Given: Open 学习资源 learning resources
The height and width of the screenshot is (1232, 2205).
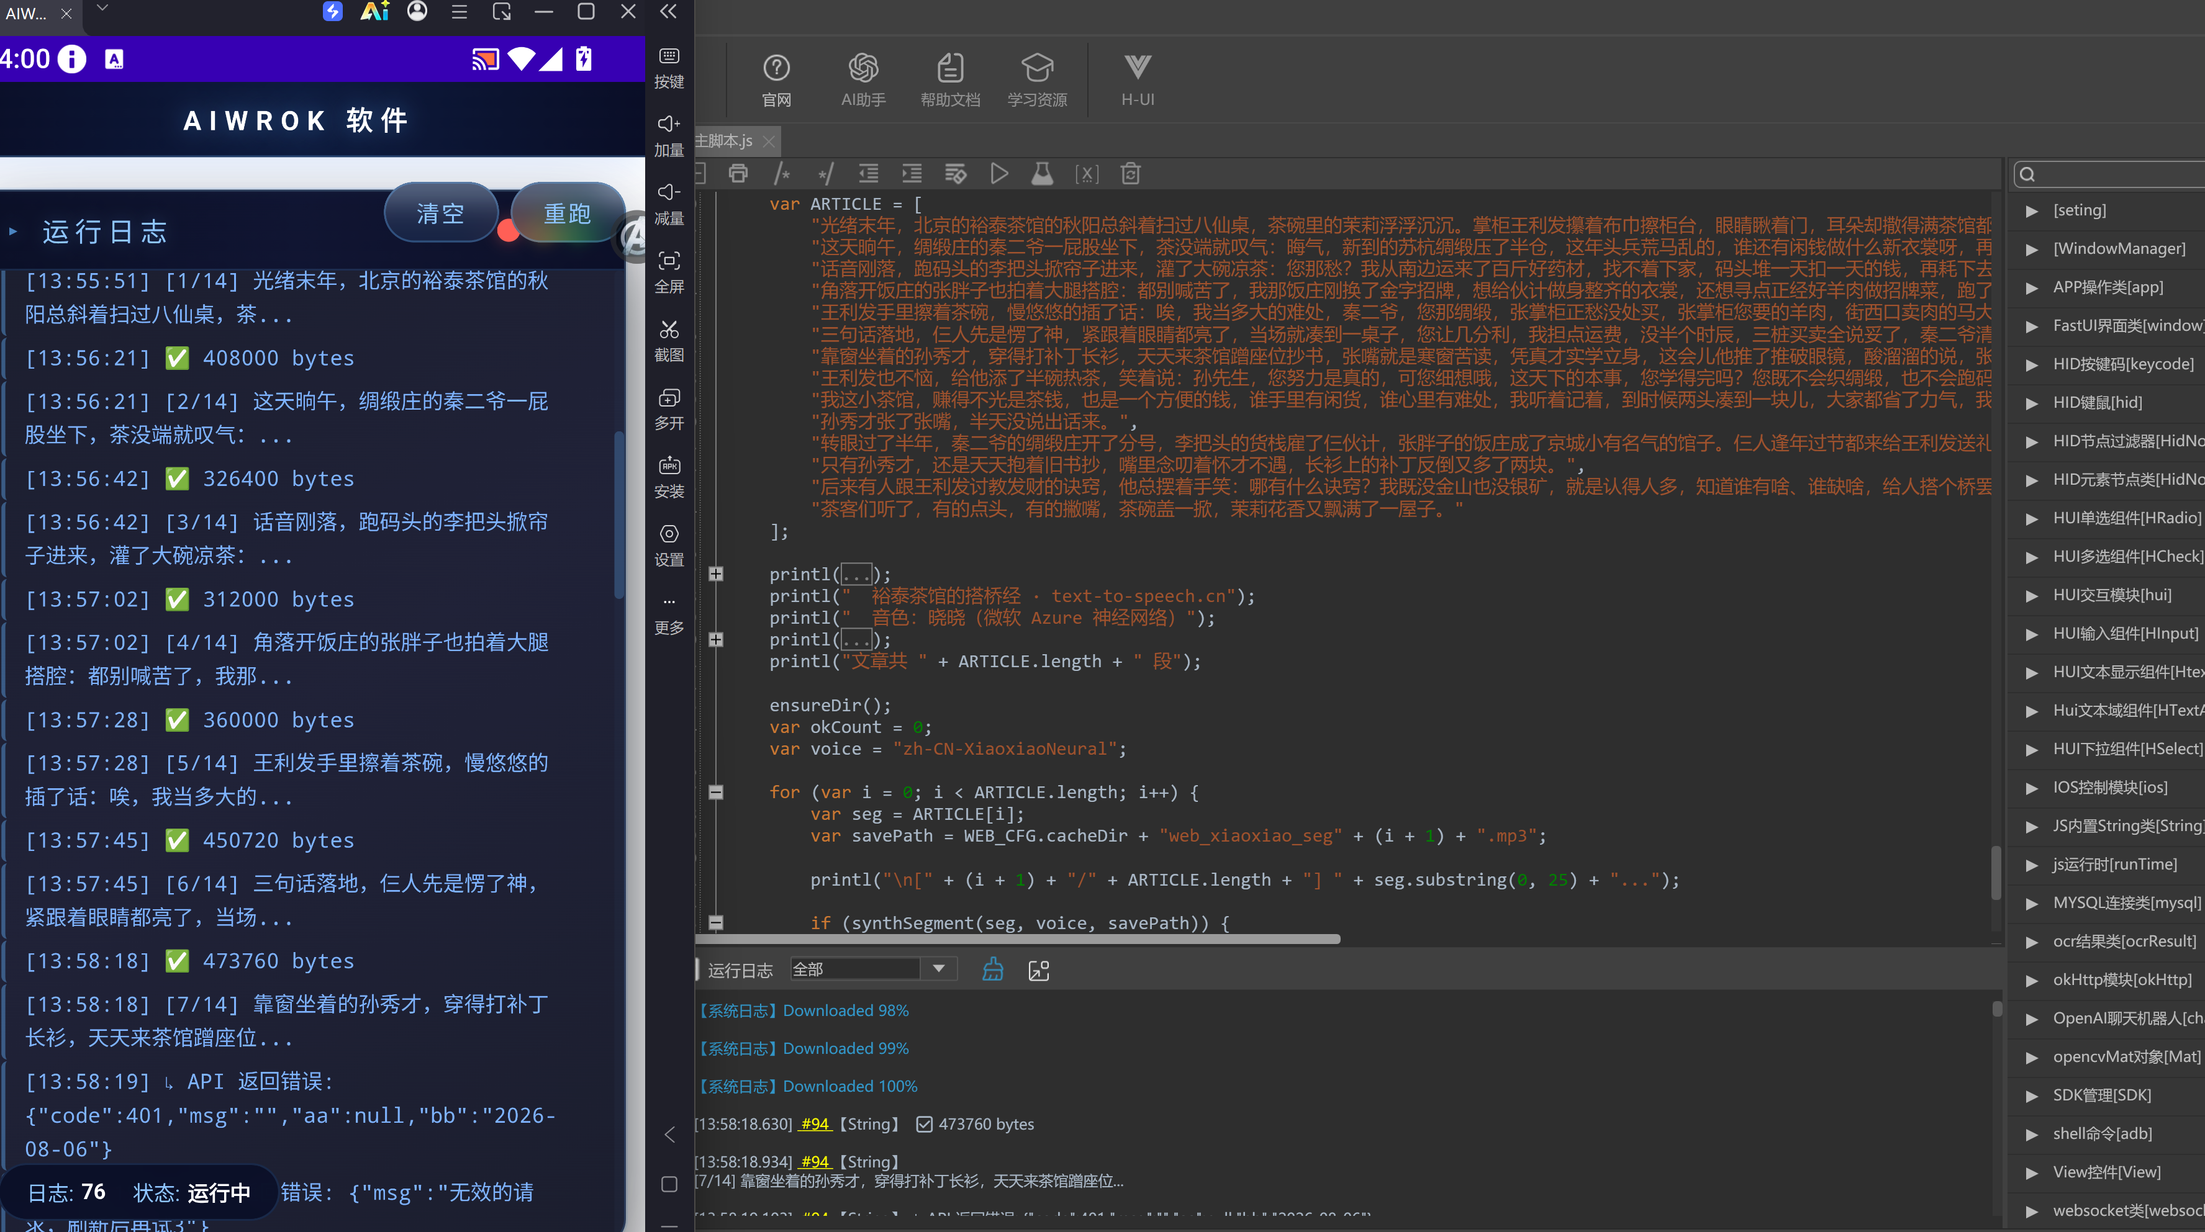Looking at the screenshot, I should coord(1036,79).
